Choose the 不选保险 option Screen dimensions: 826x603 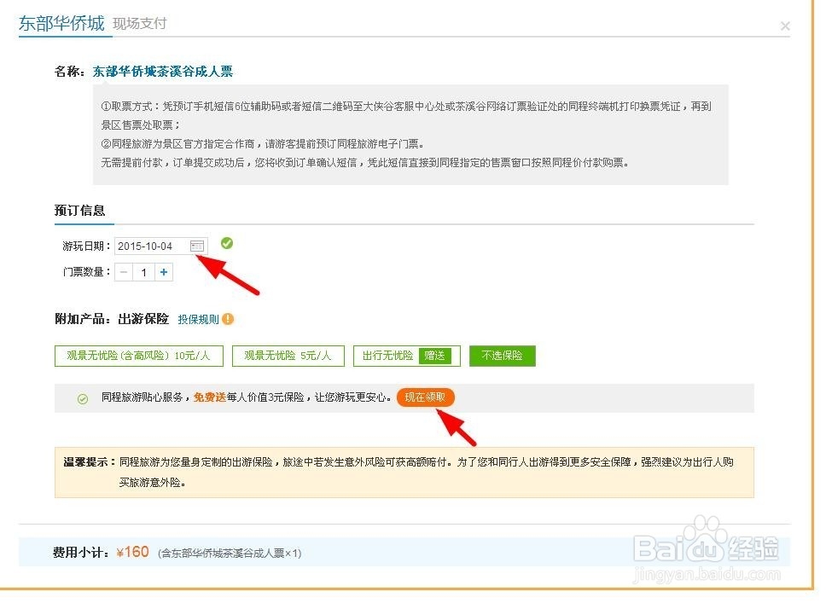502,356
